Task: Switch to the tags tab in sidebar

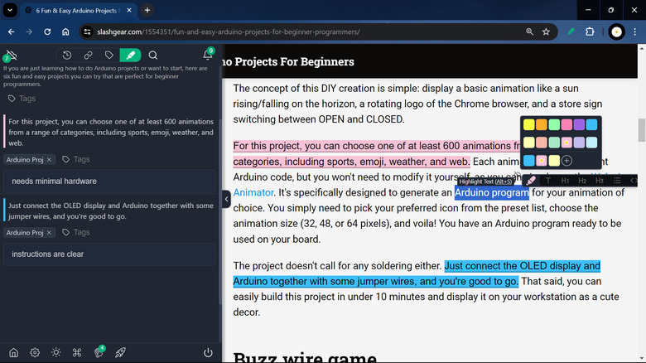Action: point(109,56)
